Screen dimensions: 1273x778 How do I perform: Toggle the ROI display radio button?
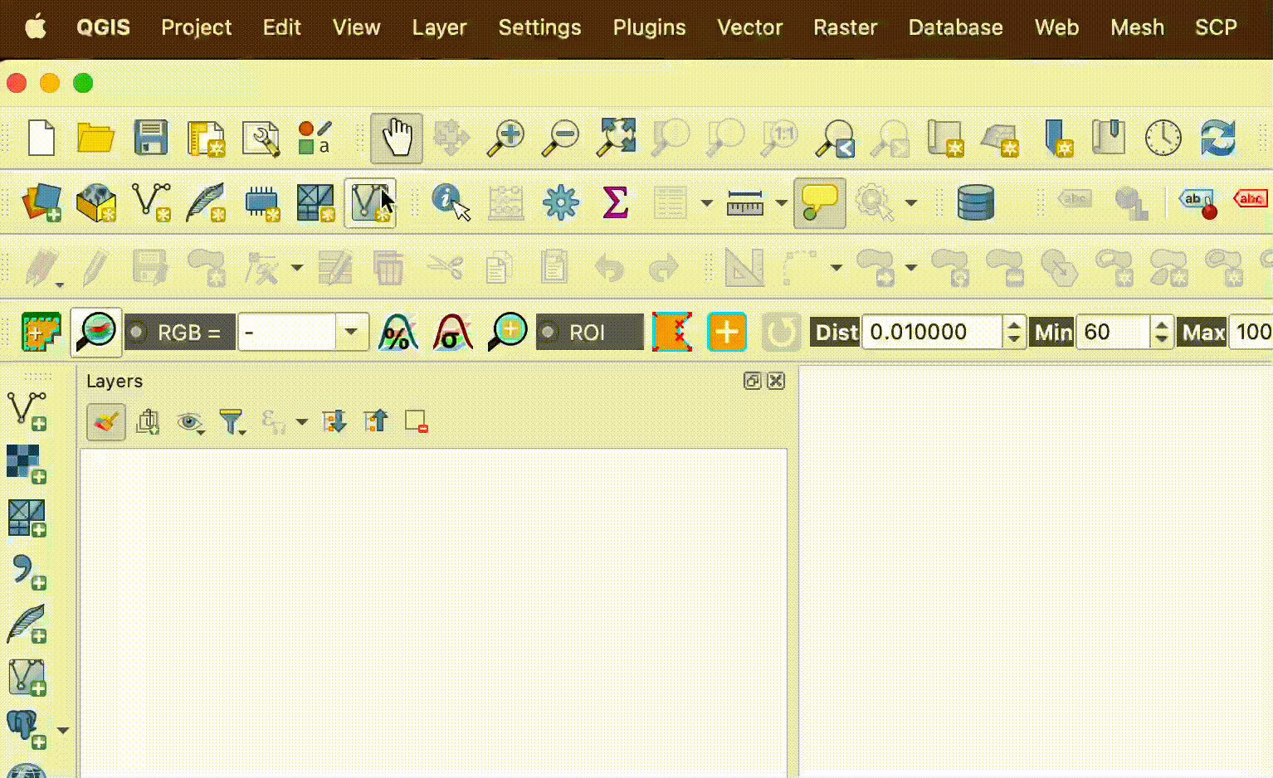pyautogui.click(x=549, y=333)
